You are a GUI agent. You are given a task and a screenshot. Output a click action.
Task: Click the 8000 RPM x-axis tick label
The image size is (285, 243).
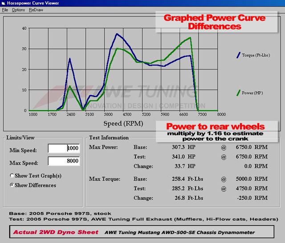coord(221,114)
